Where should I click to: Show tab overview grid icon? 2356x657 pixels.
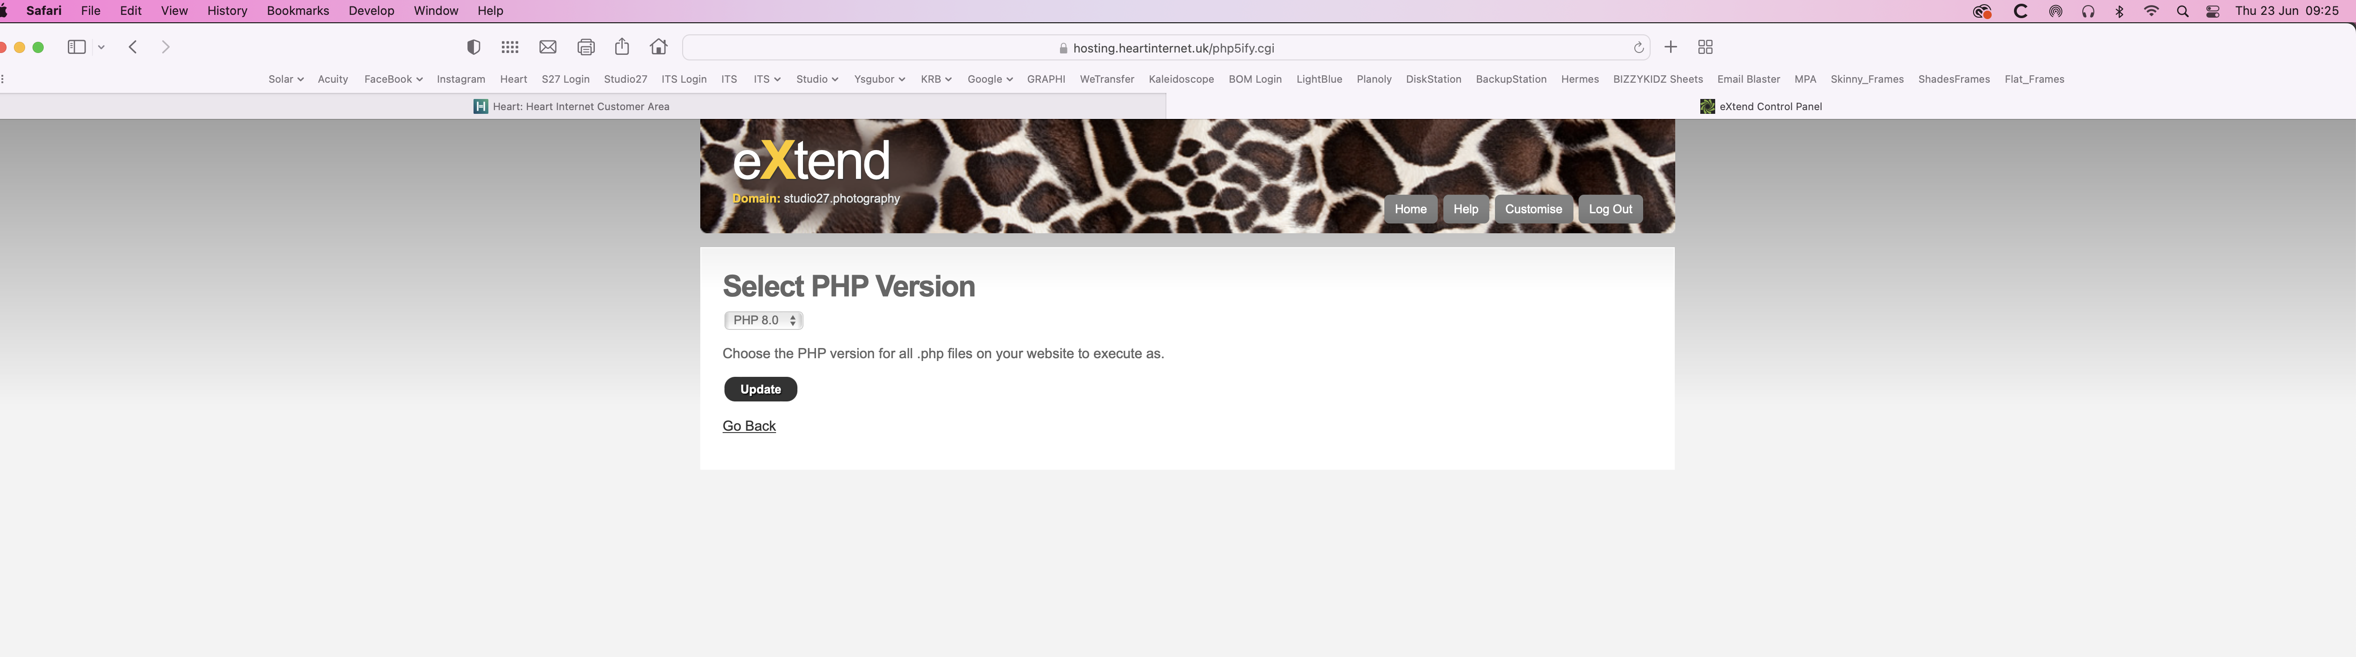pyautogui.click(x=1706, y=47)
